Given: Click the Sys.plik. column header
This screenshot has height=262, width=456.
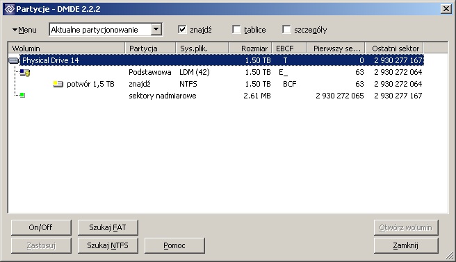Looking at the screenshot, I should (202, 48).
